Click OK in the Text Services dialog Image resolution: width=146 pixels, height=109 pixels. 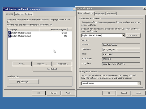39,93
